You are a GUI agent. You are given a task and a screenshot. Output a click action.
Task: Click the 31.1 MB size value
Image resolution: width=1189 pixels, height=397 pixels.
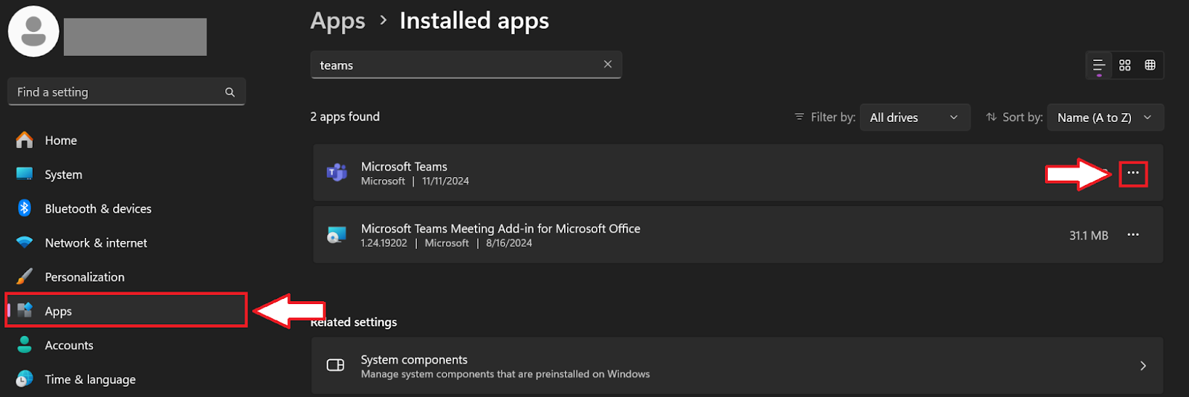(1089, 236)
